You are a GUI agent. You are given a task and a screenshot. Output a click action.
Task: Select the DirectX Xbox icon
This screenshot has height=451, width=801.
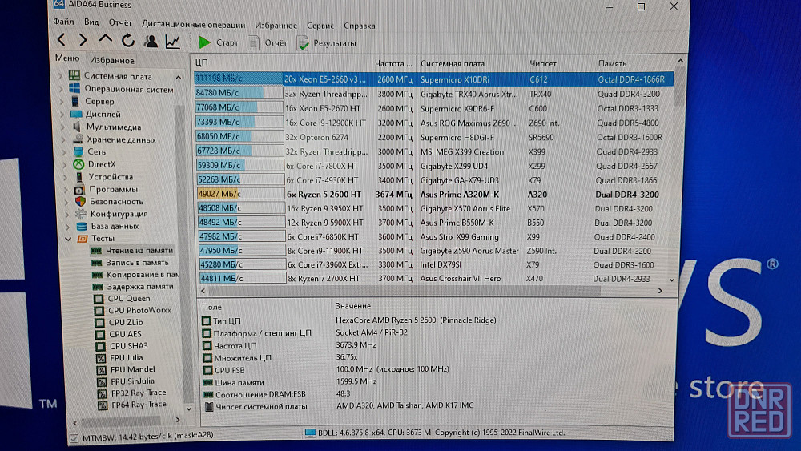[78, 164]
